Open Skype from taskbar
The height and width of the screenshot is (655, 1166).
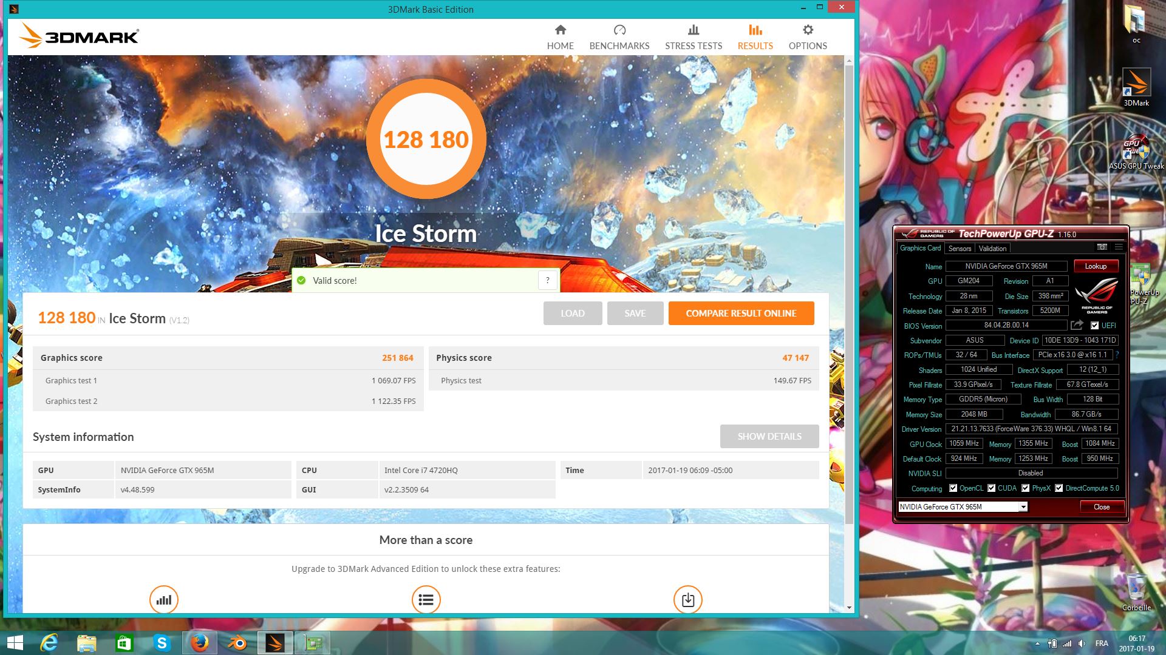click(x=162, y=643)
